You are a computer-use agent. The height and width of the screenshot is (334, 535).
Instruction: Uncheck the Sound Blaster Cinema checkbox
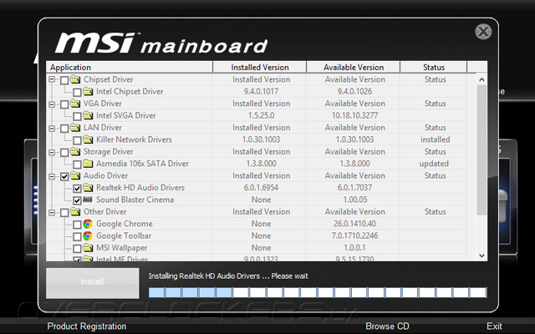click(x=77, y=200)
